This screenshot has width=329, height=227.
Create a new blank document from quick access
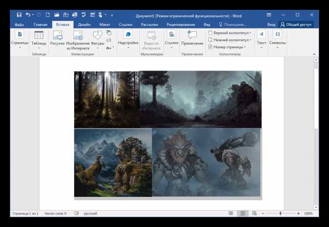(48, 15)
